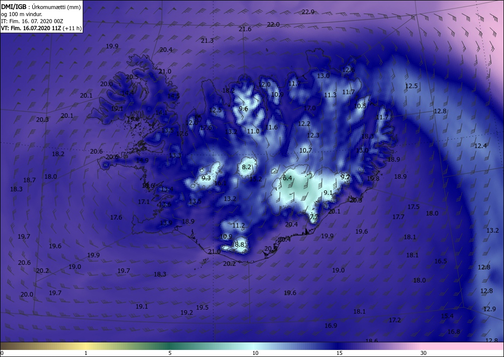Click the 18.7 value on the west edge
Image resolution: width=504 pixels, height=357 pixels.
[x=29, y=180]
